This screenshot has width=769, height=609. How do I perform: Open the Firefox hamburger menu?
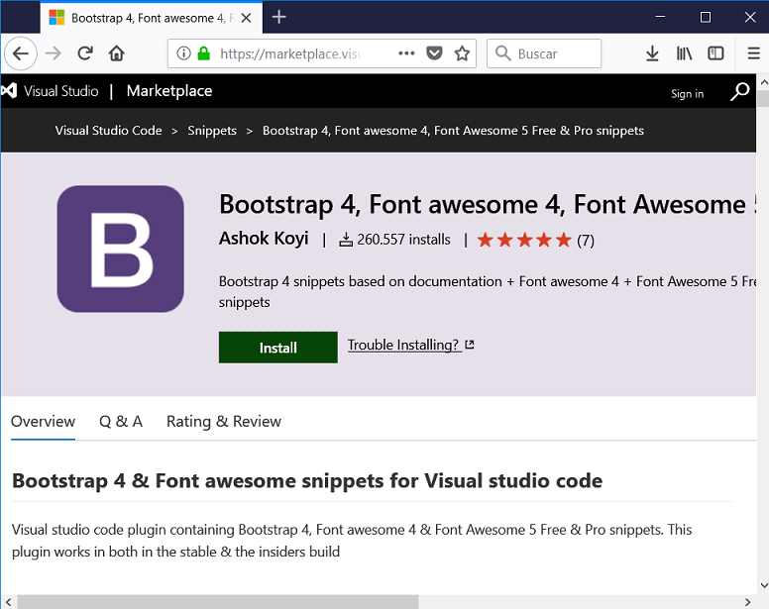(754, 52)
